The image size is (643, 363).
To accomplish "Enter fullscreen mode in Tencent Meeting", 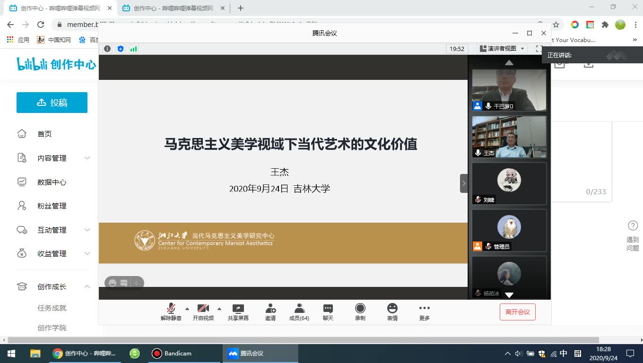I will [x=539, y=49].
